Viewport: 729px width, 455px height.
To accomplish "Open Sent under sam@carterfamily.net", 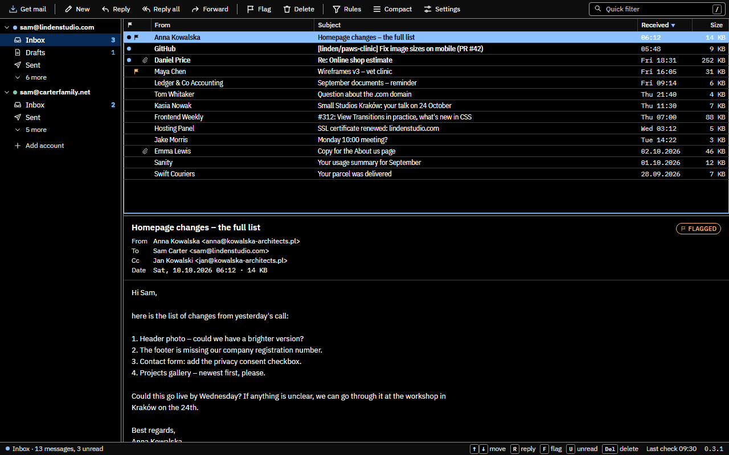I will click(x=62, y=117).
